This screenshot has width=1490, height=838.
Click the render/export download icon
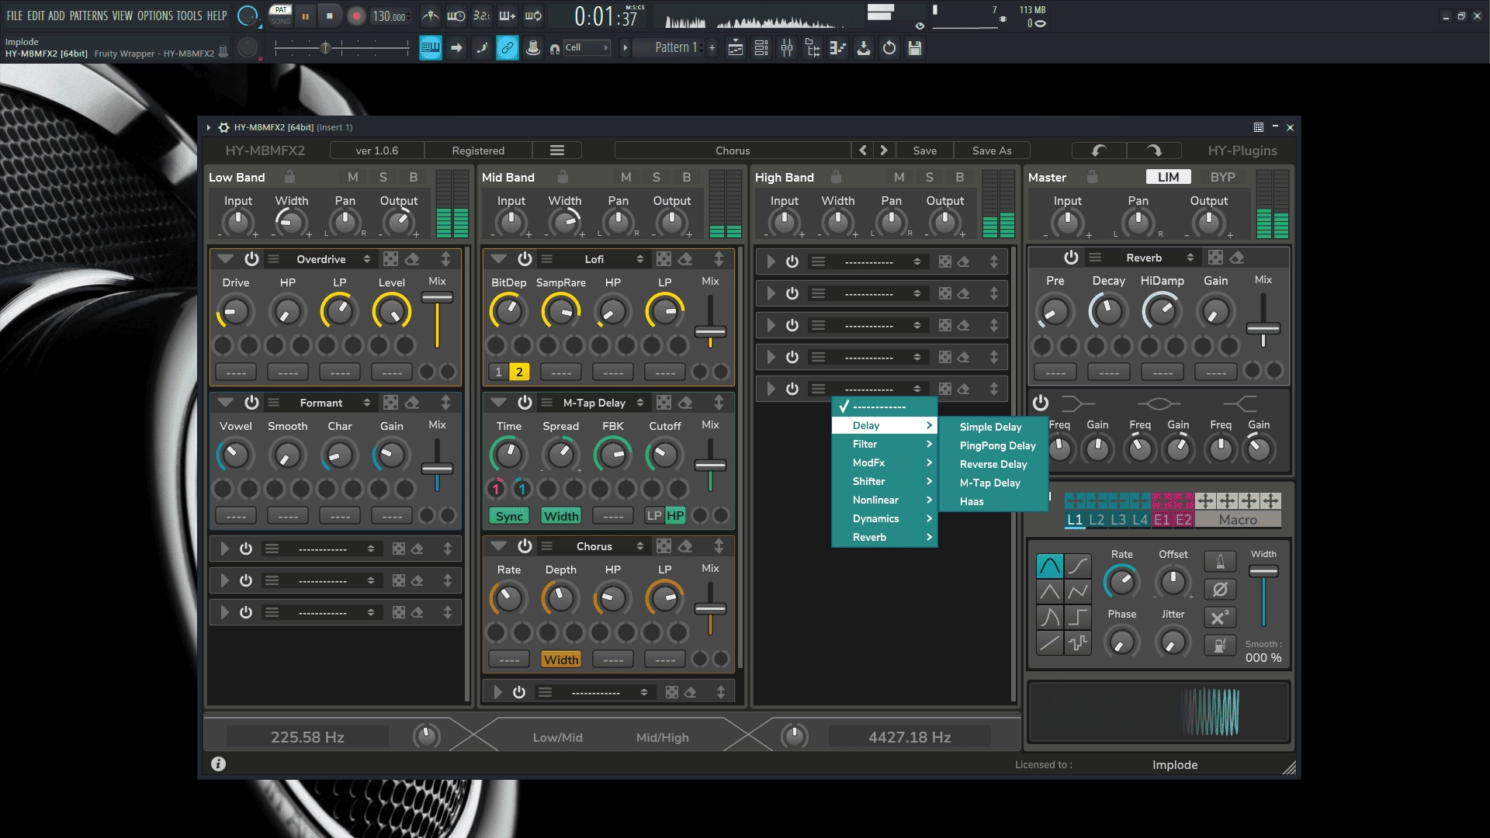864,48
